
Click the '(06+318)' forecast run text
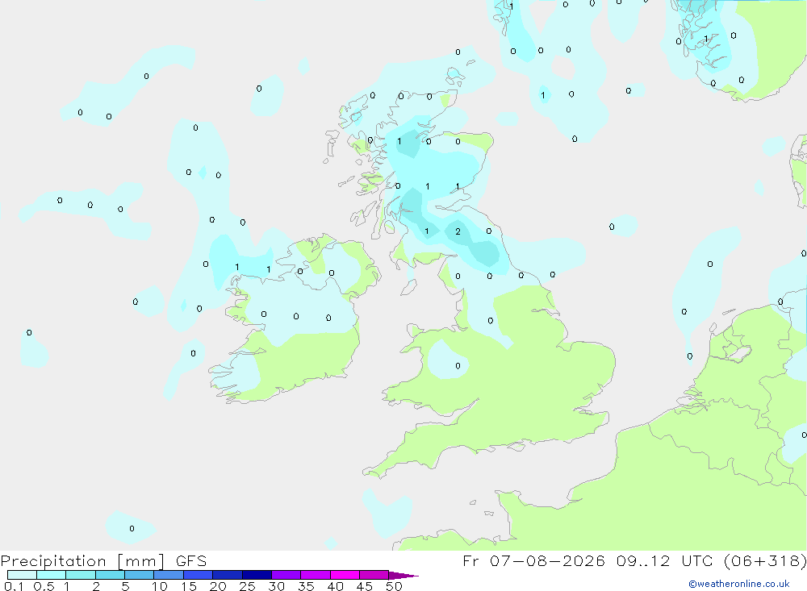click(x=765, y=561)
